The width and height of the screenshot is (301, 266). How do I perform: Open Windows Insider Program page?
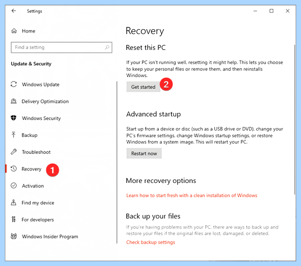coord(50,236)
